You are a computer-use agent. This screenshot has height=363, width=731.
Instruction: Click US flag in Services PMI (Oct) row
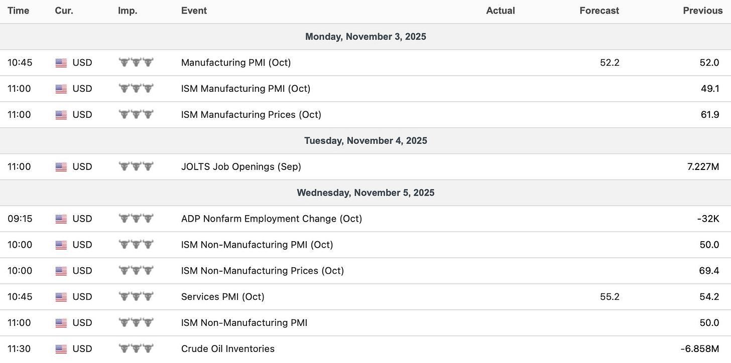pyautogui.click(x=61, y=297)
